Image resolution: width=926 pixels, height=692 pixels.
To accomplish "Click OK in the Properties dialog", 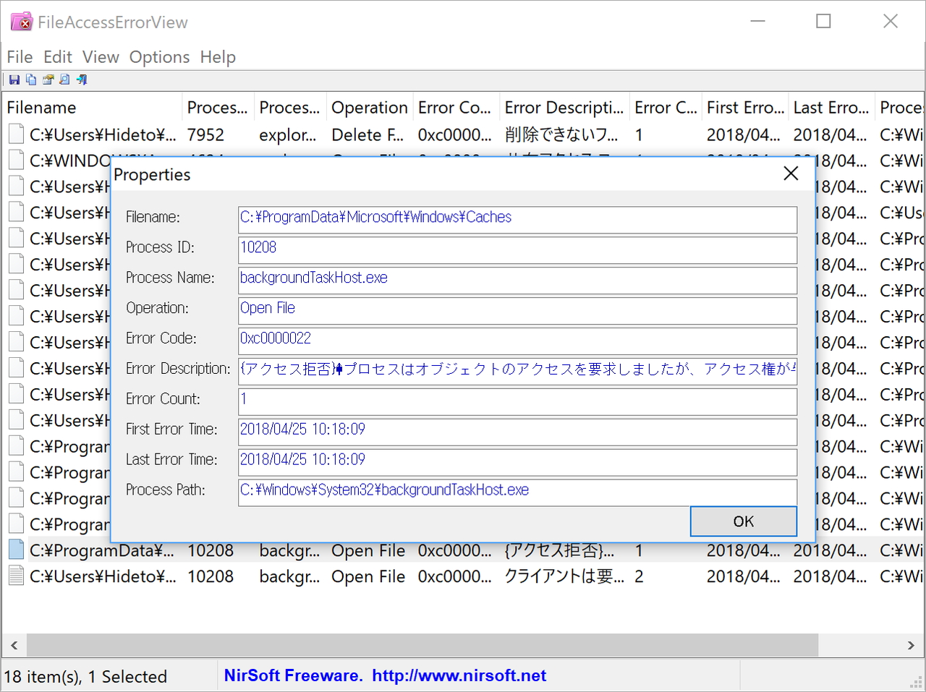I will (x=744, y=521).
